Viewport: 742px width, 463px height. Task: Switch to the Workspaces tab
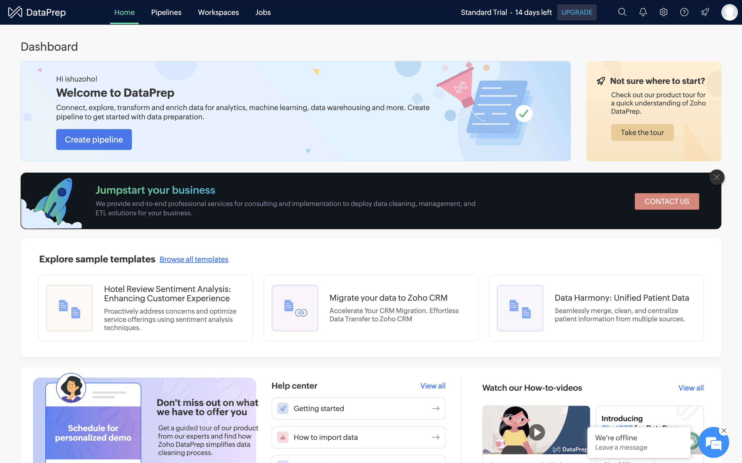pos(218,12)
